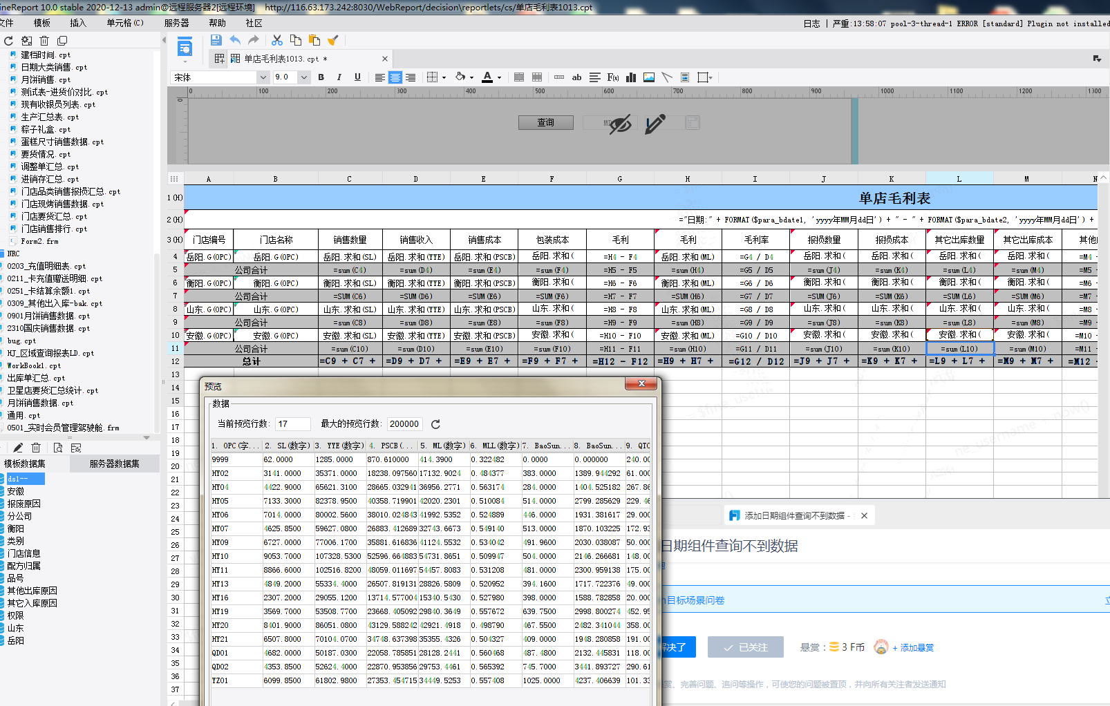Paste from clipboard

314,40
